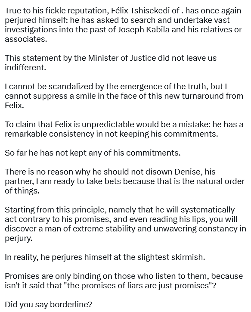Click the word indifferent

tap(25, 68)
